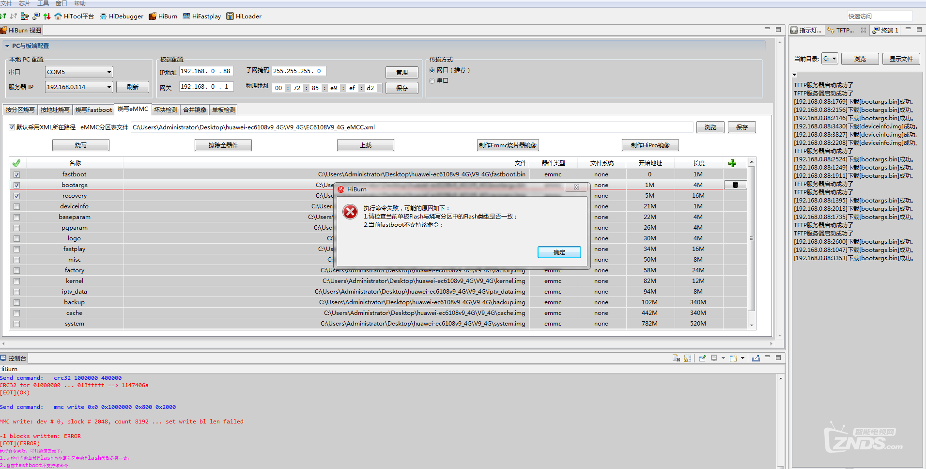Switch to 按分区烧写 tab
Image resolution: width=926 pixels, height=469 pixels.
20,110
